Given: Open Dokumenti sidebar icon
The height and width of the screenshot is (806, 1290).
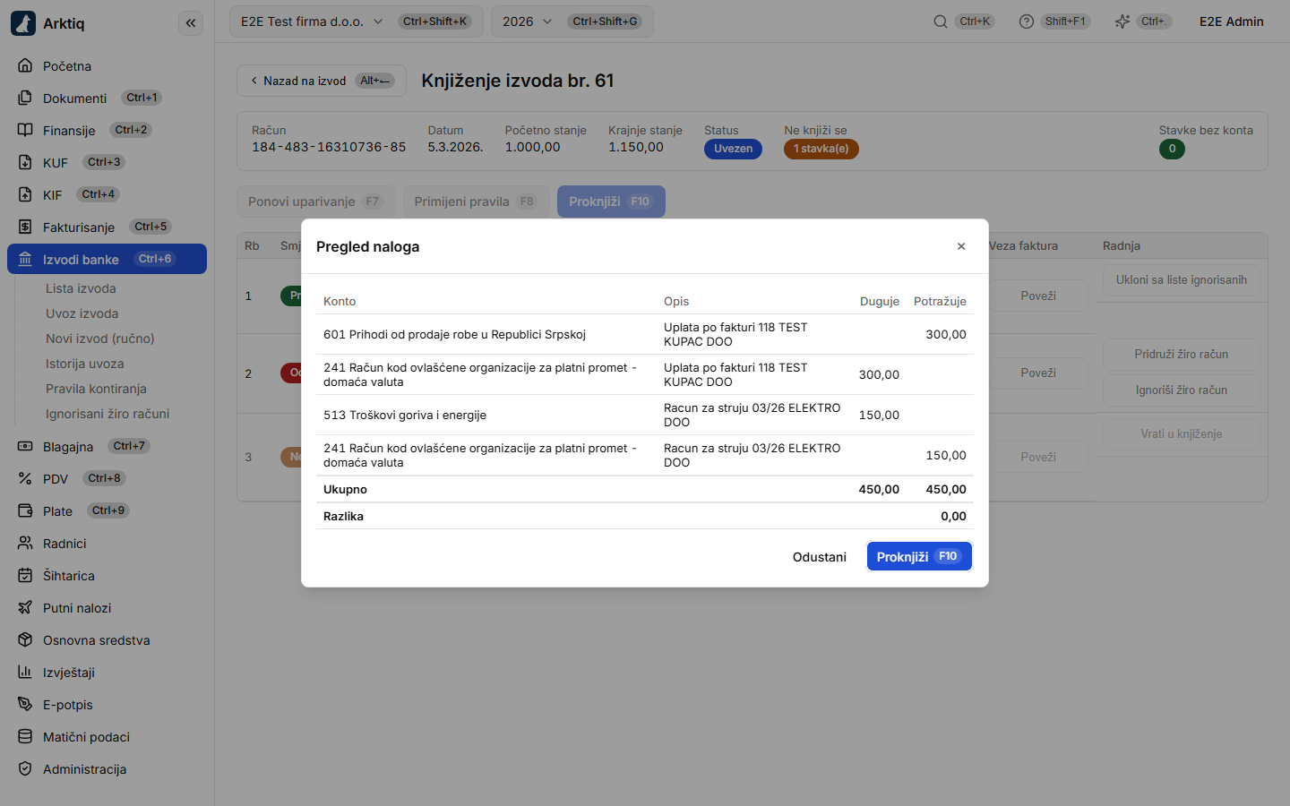Looking at the screenshot, I should 25,98.
